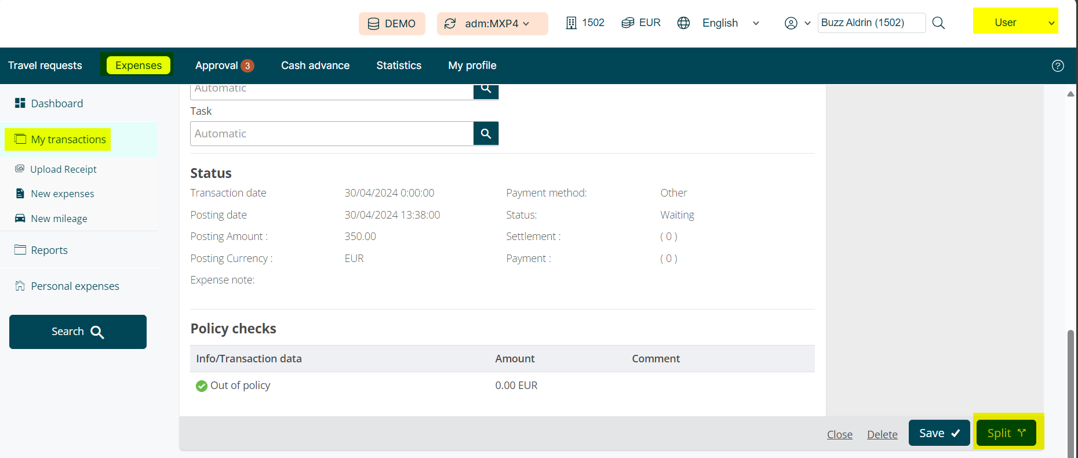Viewport: 1078px width, 458px height.
Task: Click the magnifier icon beside user name field
Action: (x=938, y=23)
